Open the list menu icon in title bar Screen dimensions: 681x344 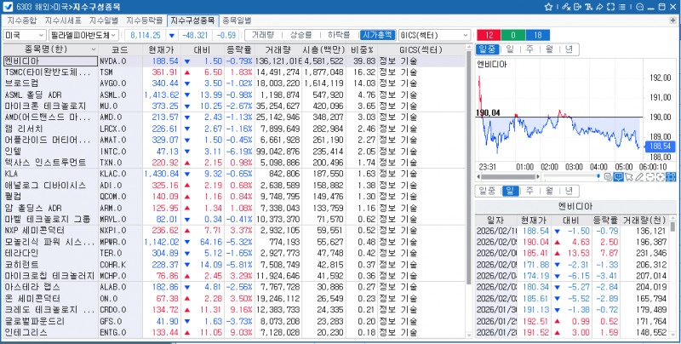622,7
